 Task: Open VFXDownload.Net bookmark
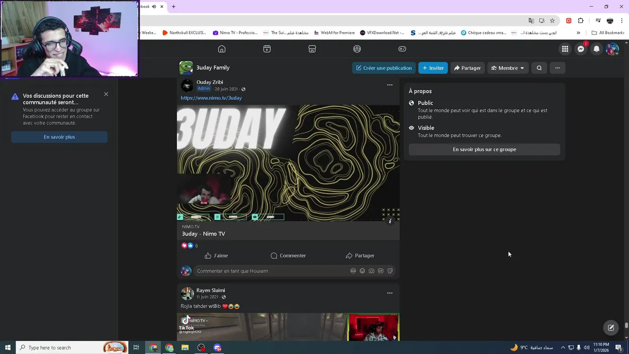tap(382, 33)
